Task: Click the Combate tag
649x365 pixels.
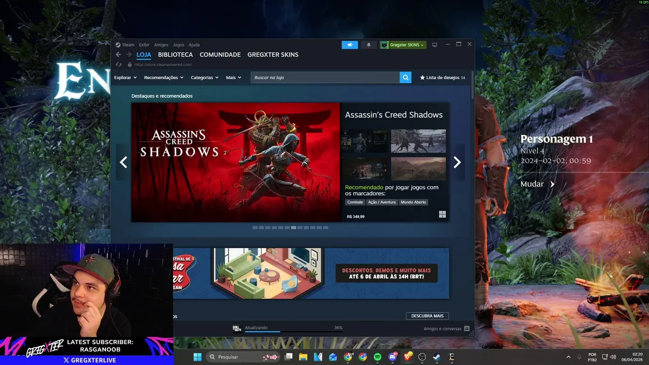Action: pyautogui.click(x=355, y=202)
